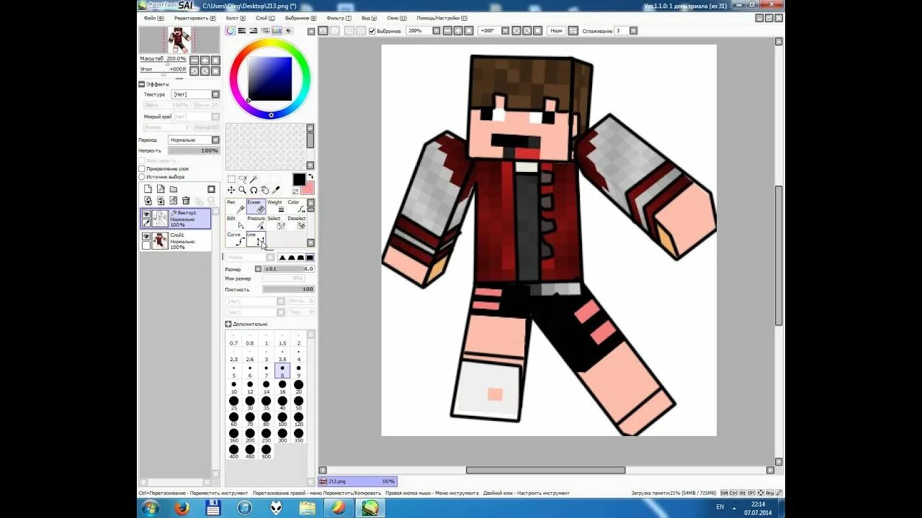This screenshot has height=518, width=922.
Task: Click the pink background color swatch
Action: tap(308, 188)
